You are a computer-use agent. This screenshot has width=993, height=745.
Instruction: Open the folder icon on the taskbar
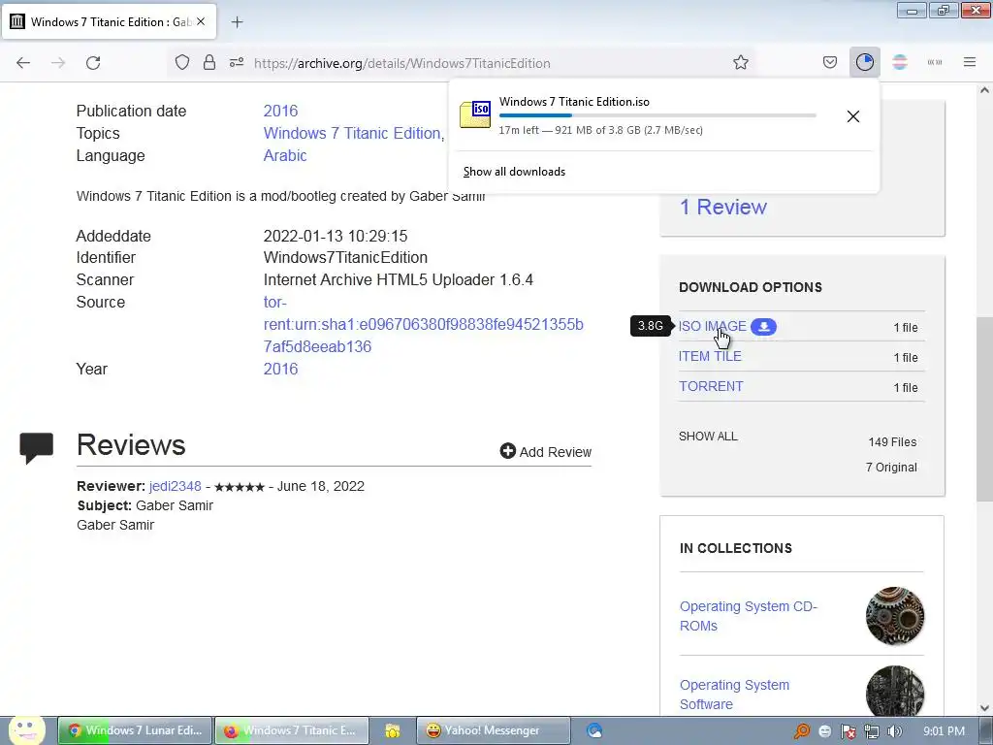pyautogui.click(x=392, y=731)
